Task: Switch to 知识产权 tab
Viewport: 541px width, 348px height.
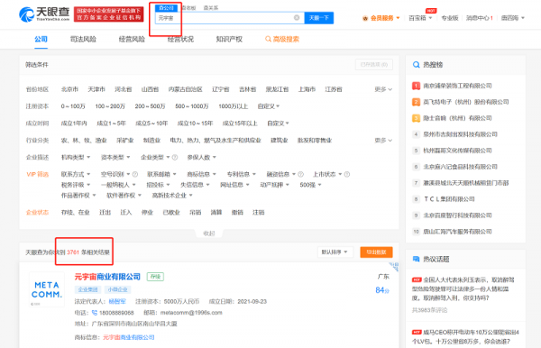Action: click(229, 40)
